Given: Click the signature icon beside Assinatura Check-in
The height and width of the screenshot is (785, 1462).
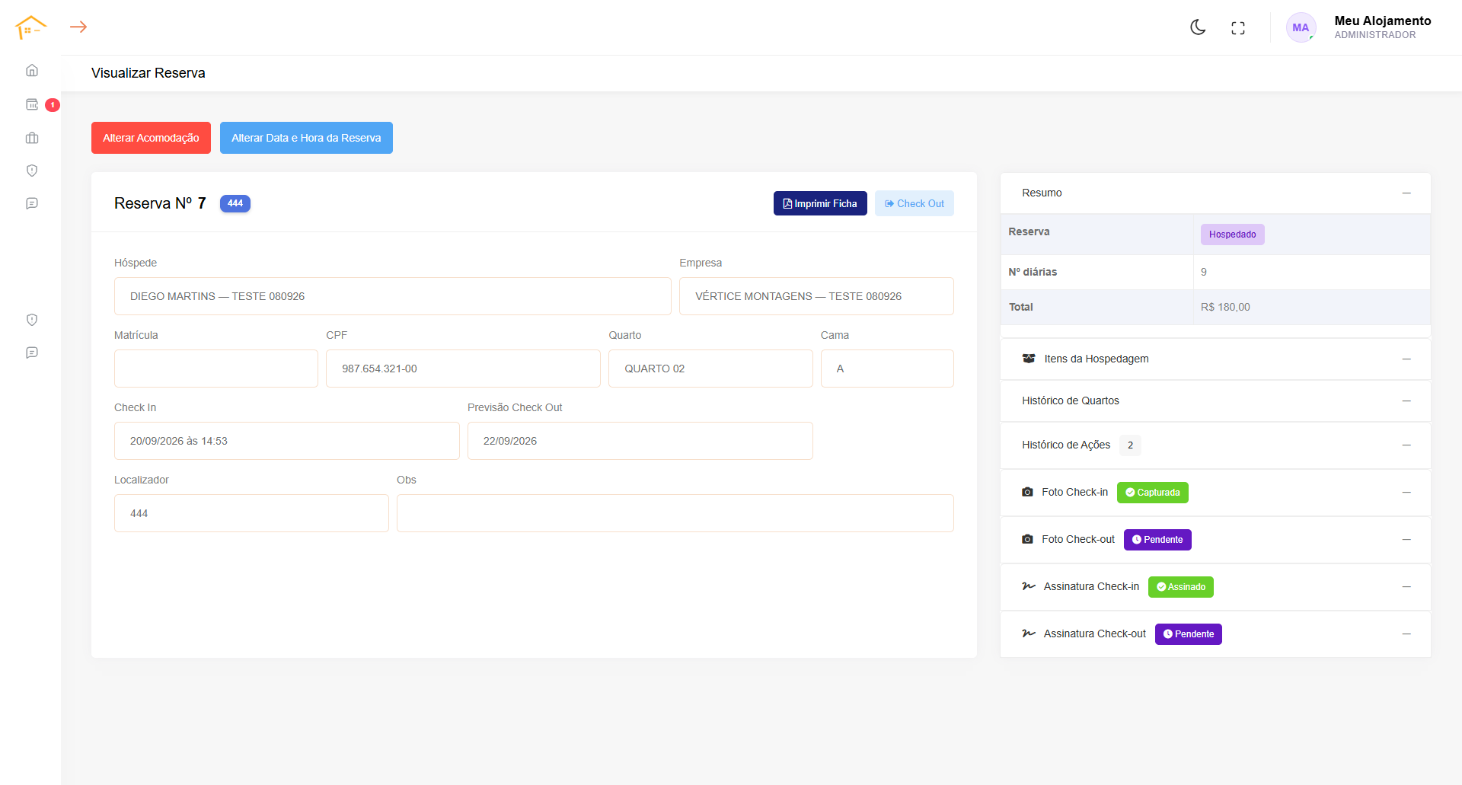Looking at the screenshot, I should point(1029,587).
